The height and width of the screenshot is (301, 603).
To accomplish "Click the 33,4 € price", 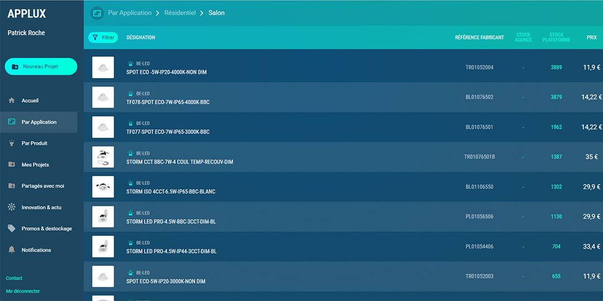I will point(591,246).
